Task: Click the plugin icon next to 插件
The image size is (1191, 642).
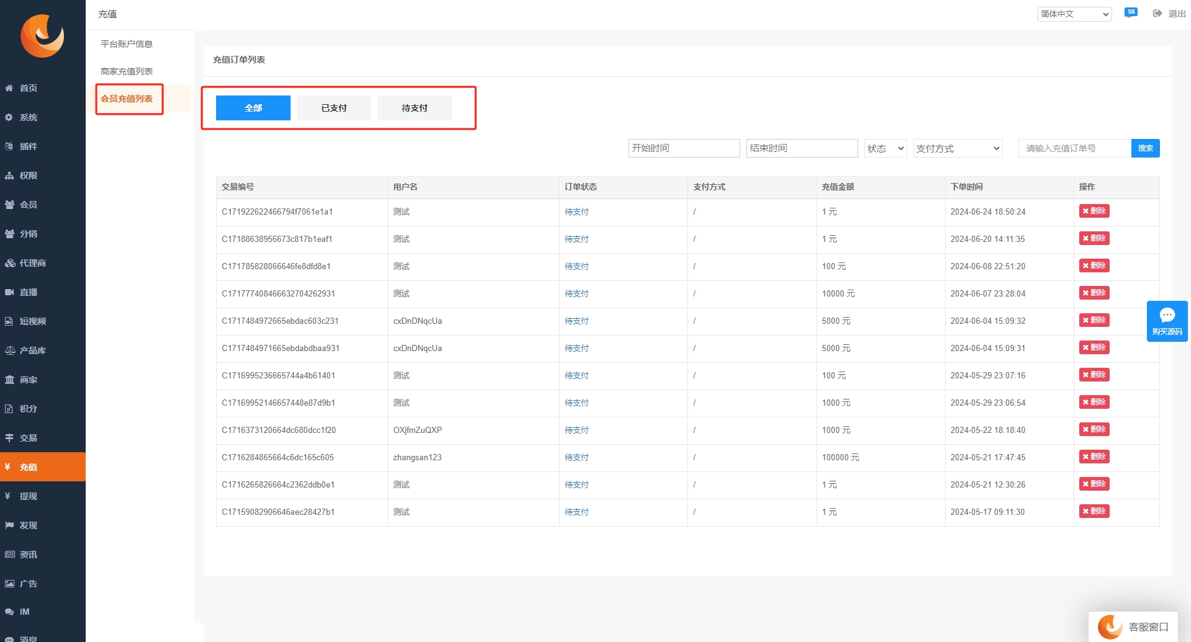Action: coord(9,146)
